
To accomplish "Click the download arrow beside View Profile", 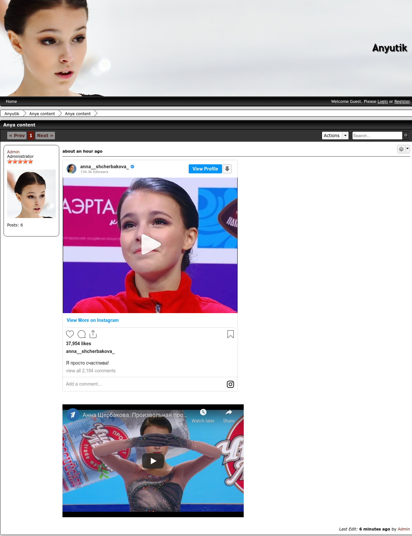I will (x=227, y=169).
